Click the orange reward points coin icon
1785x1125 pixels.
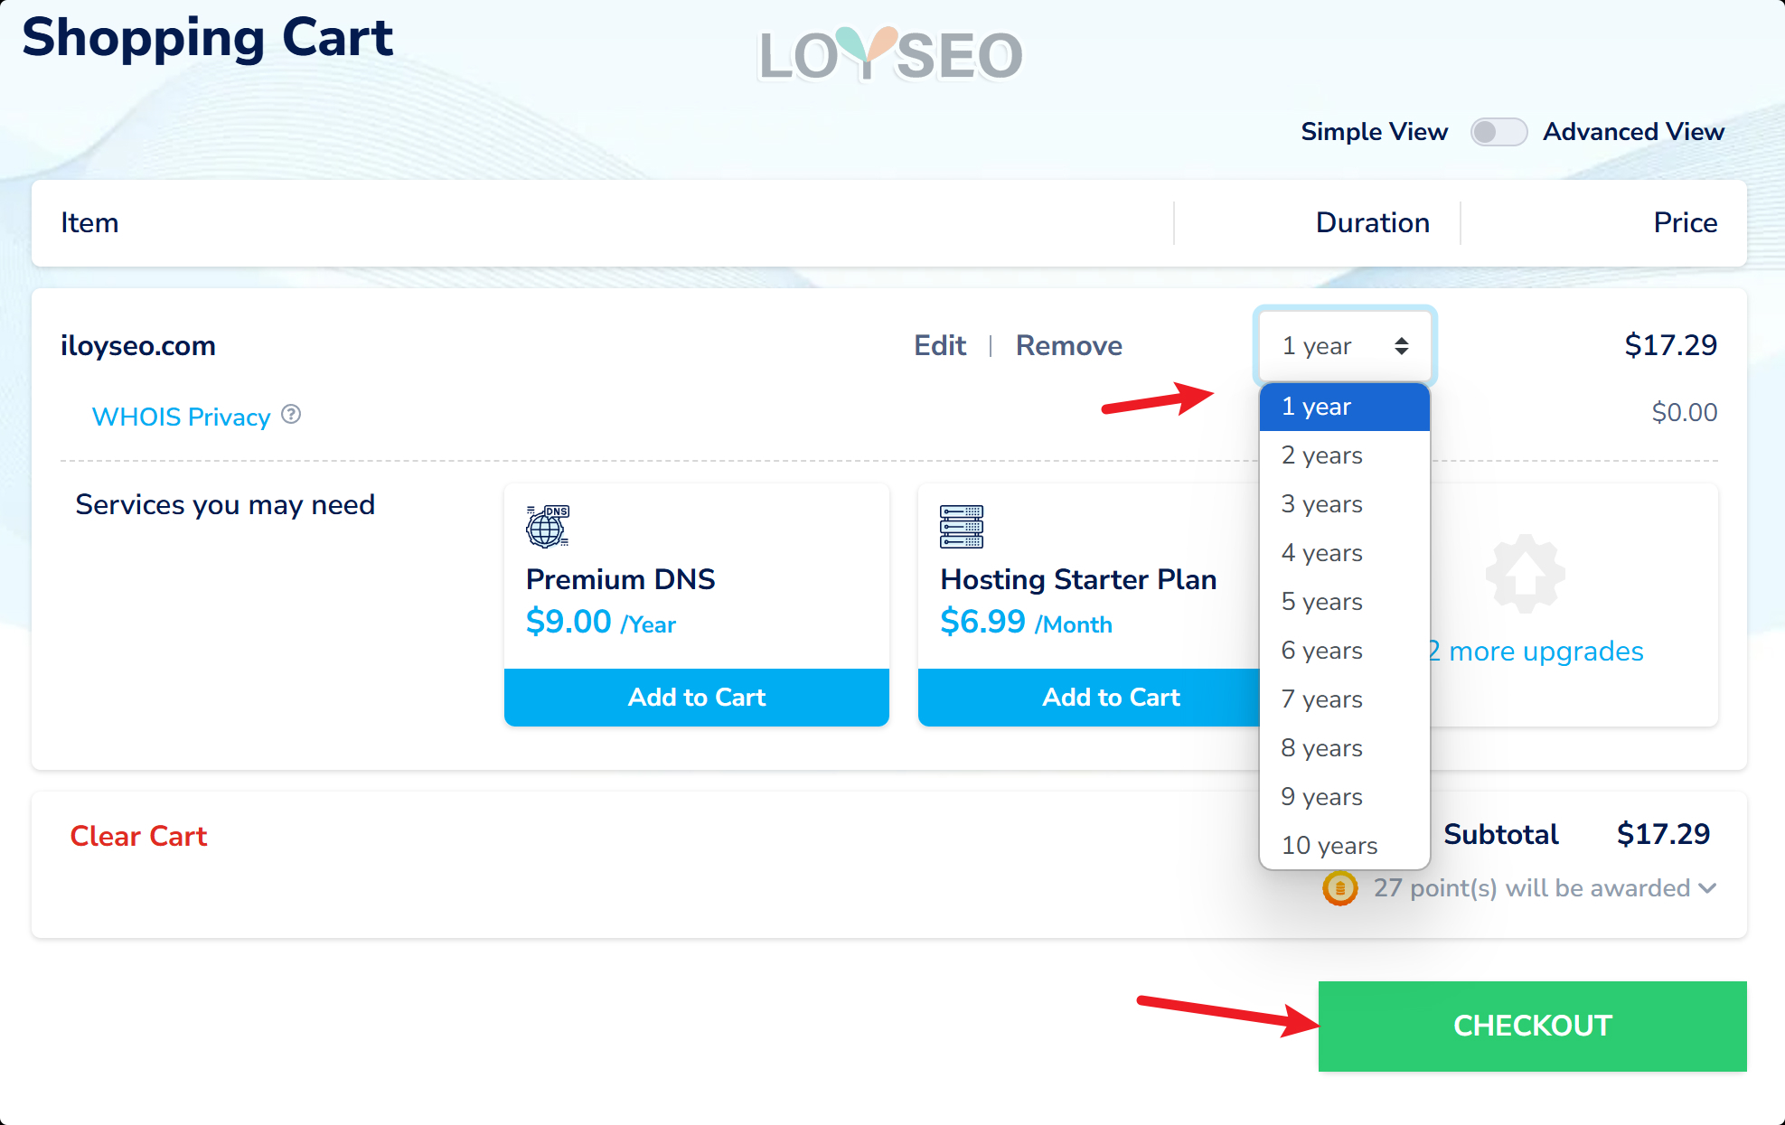click(x=1339, y=888)
